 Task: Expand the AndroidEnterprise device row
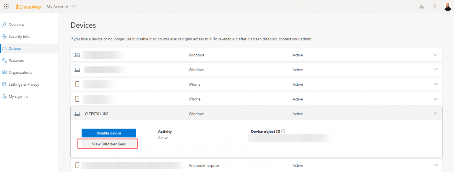[x=435, y=165]
